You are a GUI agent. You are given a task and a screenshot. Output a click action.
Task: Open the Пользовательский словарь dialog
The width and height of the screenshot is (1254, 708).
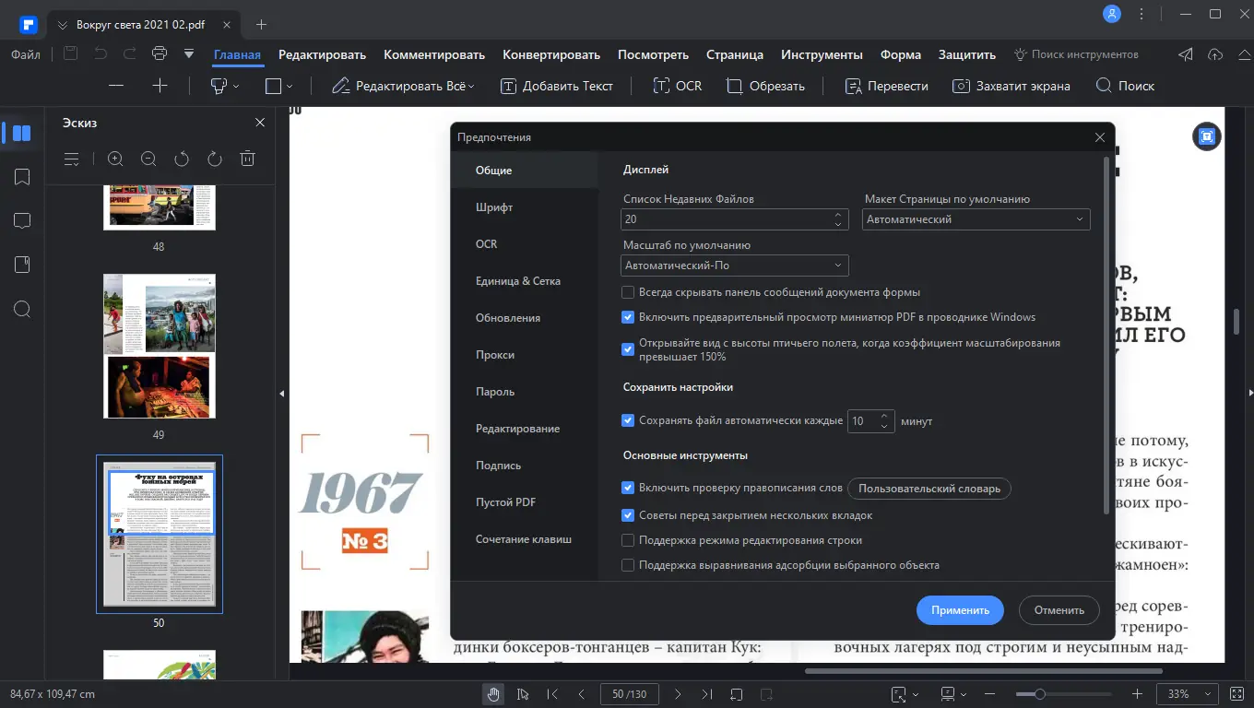(929, 488)
